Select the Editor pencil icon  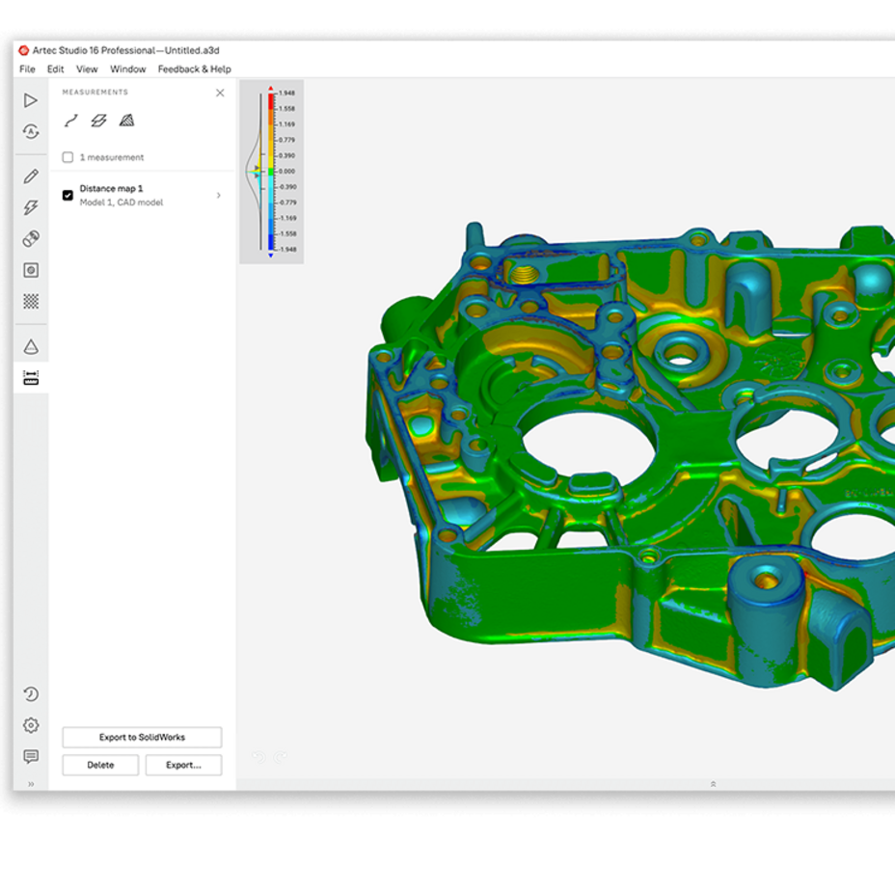31,176
